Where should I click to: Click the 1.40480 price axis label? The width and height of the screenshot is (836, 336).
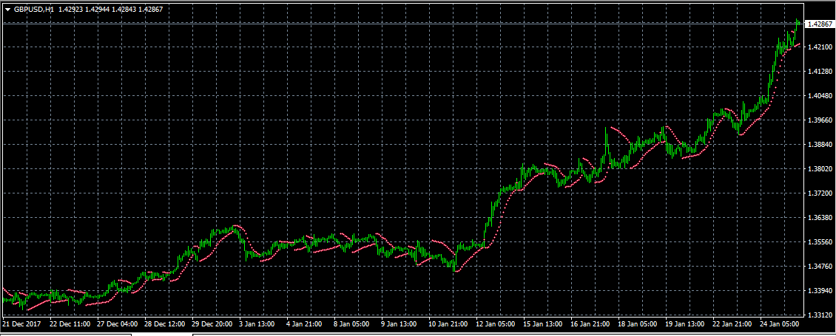click(818, 96)
